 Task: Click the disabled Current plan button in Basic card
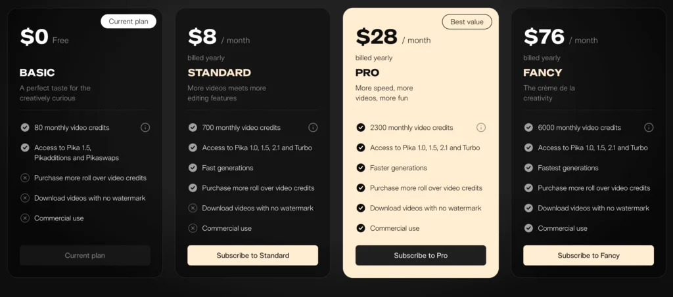click(85, 256)
